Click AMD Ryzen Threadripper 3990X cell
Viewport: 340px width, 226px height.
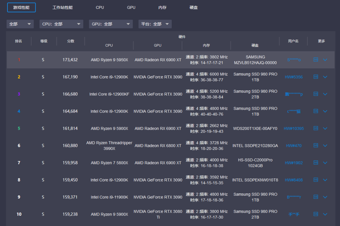pos(109,145)
